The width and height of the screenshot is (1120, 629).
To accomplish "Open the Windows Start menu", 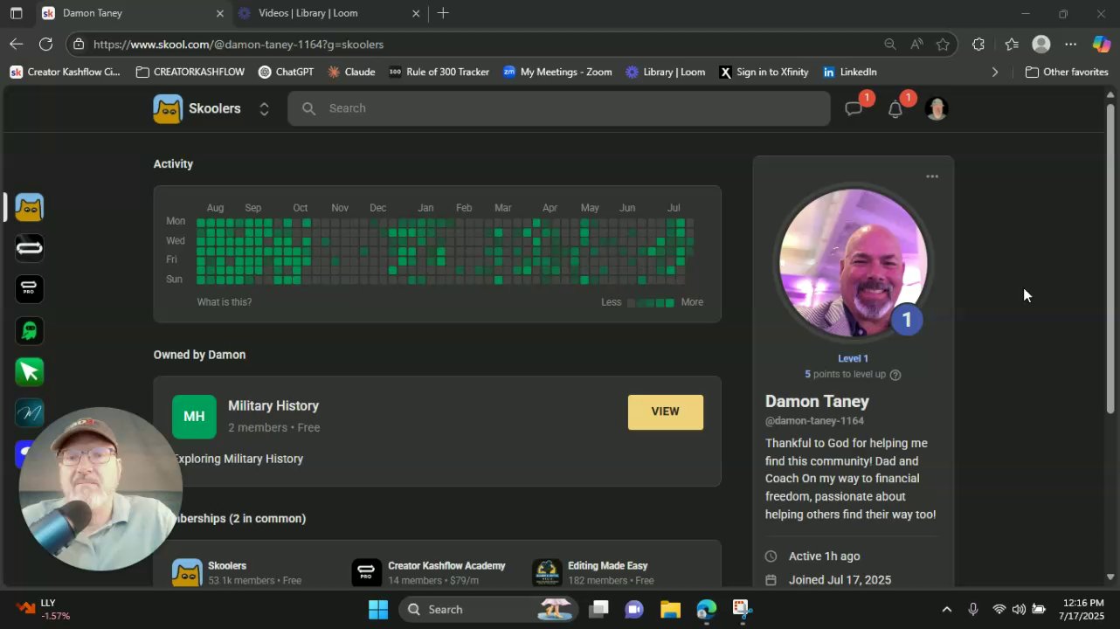I will point(378,609).
